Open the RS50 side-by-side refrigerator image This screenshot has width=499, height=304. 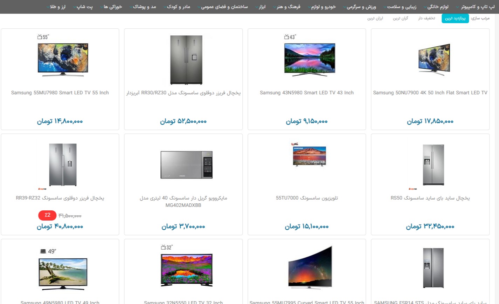point(433,165)
